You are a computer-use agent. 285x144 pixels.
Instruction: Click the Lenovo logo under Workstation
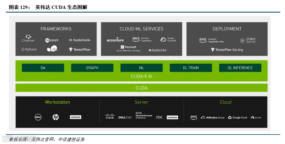[75, 117]
